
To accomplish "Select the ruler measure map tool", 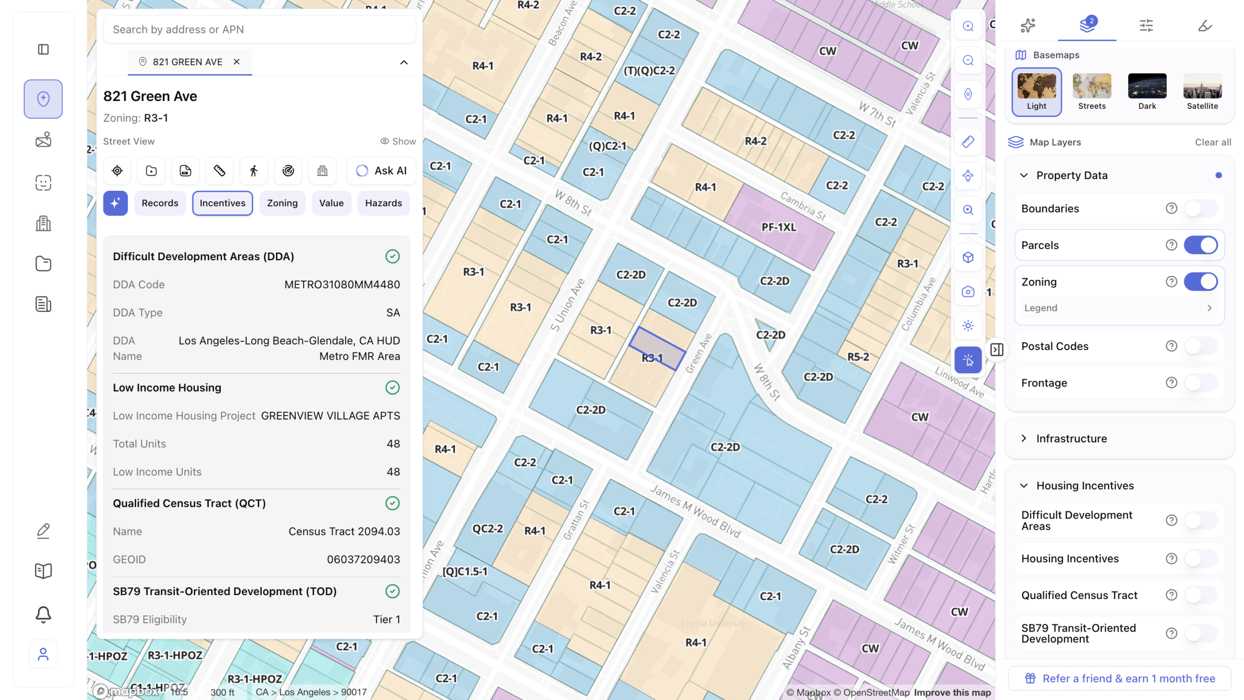I will click(x=968, y=142).
